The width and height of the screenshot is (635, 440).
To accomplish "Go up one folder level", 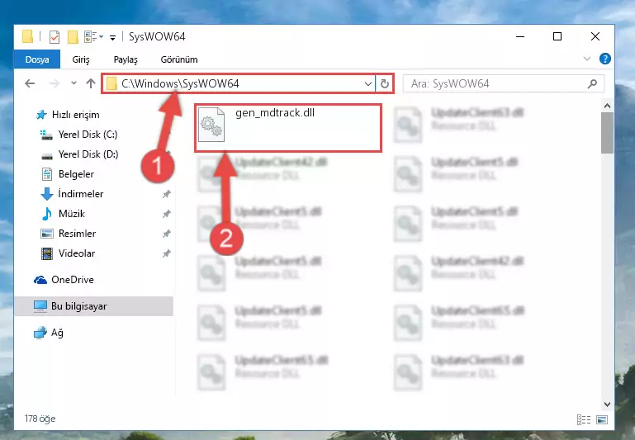I will [91, 83].
